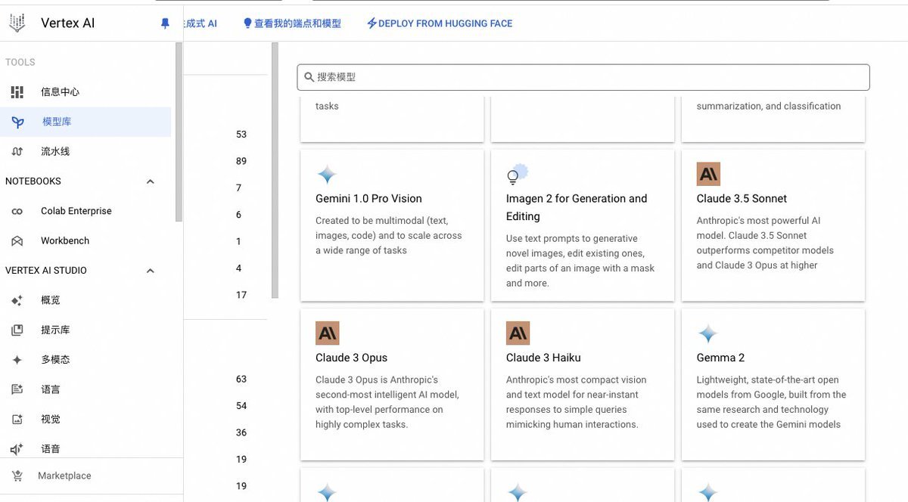This screenshot has width=908, height=502.
Task: Click the Vertex AI logo icon
Action: coord(17,23)
